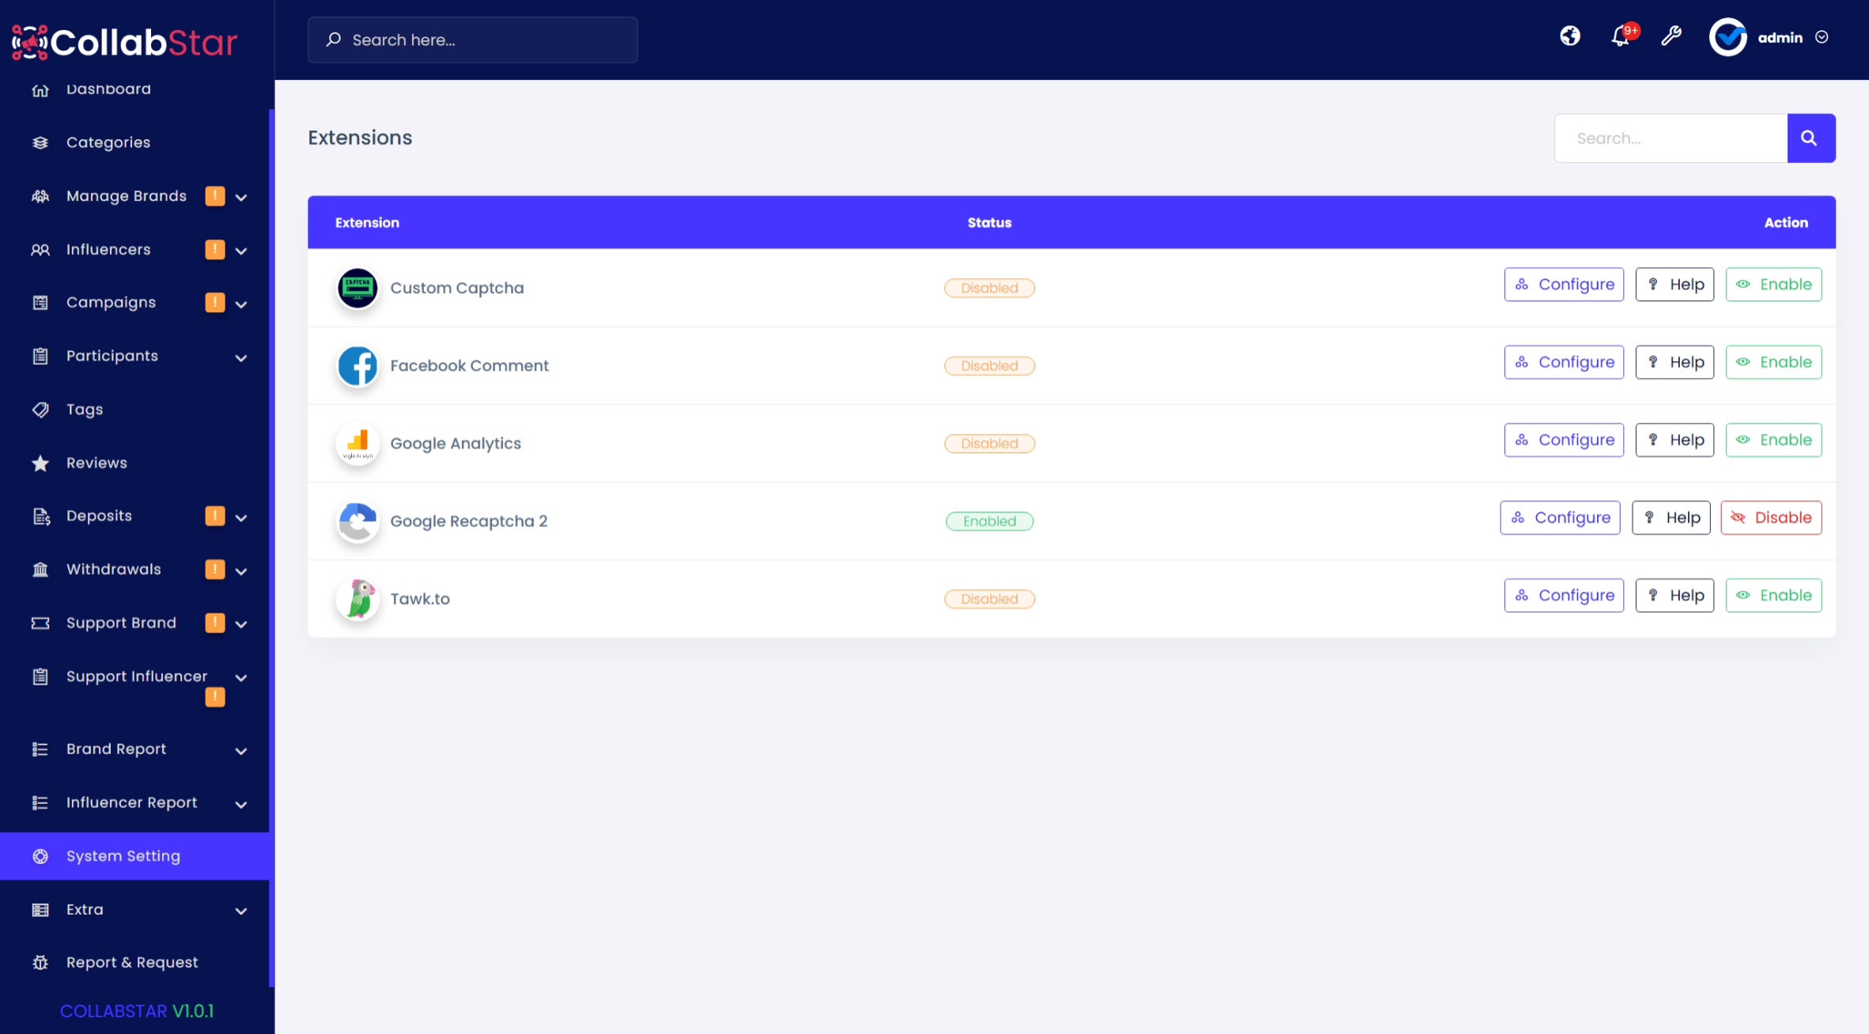Open Help for Tawk.to

[x=1674, y=595]
